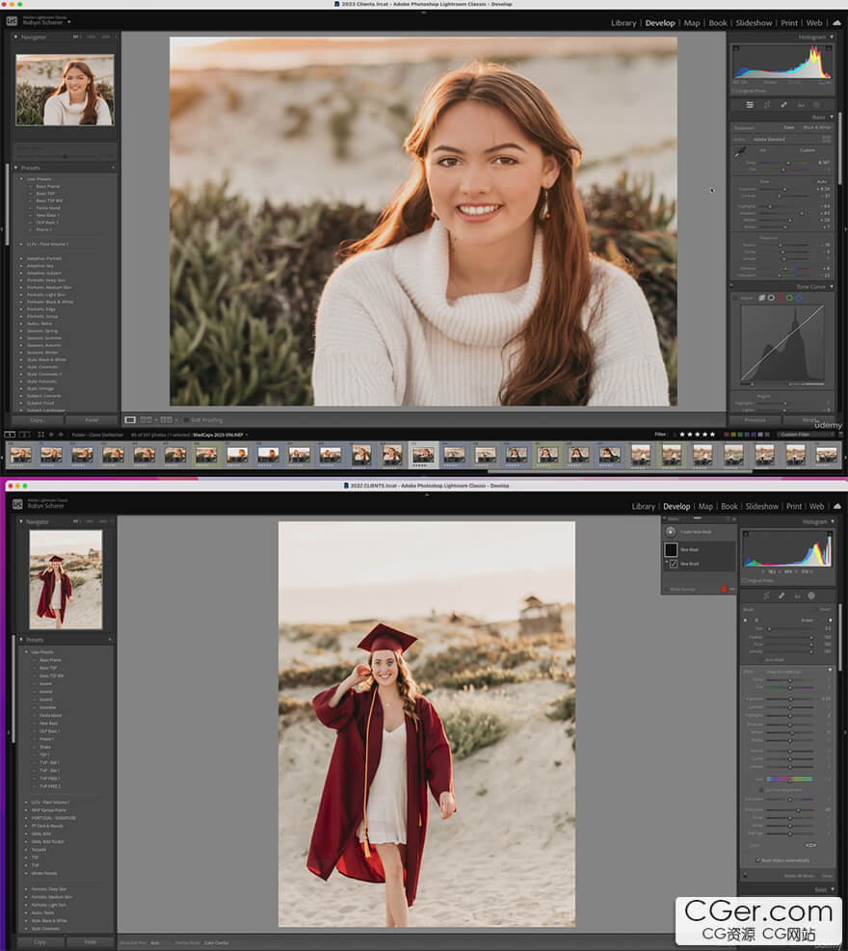This screenshot has height=951, width=848.
Task: Click the Edit sliders icon in top window
Action: tap(751, 104)
